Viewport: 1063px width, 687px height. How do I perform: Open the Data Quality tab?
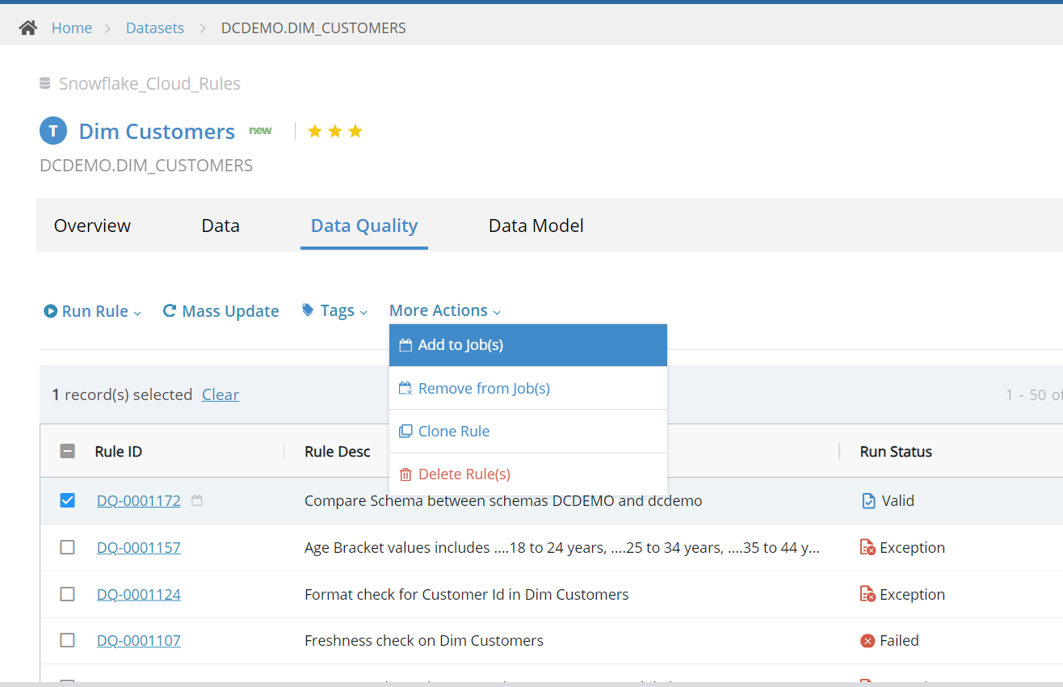364,225
